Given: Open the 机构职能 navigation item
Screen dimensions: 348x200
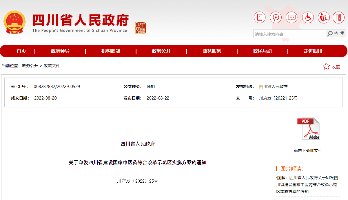Looking at the screenshot, I should [111, 51].
